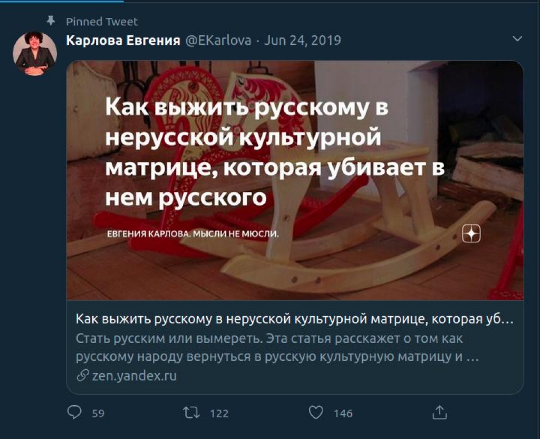The width and height of the screenshot is (540, 439).
Task: Click the reply speech bubble icon
Action: (x=74, y=413)
